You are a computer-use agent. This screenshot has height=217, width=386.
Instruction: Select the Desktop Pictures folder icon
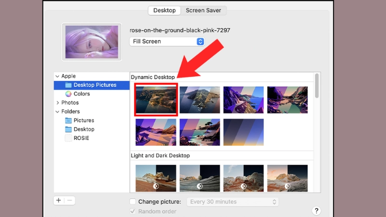click(69, 85)
